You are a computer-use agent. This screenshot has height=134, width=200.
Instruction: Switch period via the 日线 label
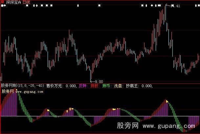(26, 2)
